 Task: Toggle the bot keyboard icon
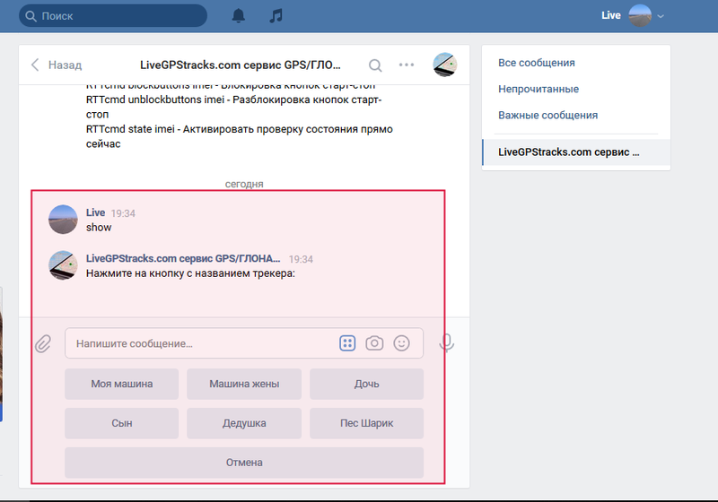pyautogui.click(x=347, y=343)
